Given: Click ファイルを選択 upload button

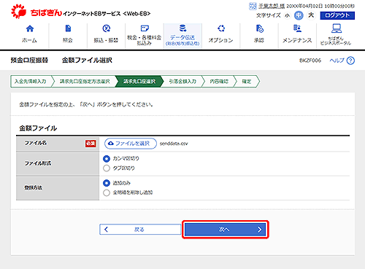Looking at the screenshot, I should point(131,144).
